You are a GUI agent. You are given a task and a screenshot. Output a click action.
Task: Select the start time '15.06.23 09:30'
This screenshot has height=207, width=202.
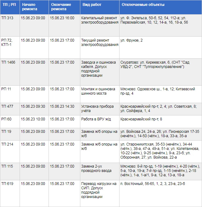click(x=33, y=106)
